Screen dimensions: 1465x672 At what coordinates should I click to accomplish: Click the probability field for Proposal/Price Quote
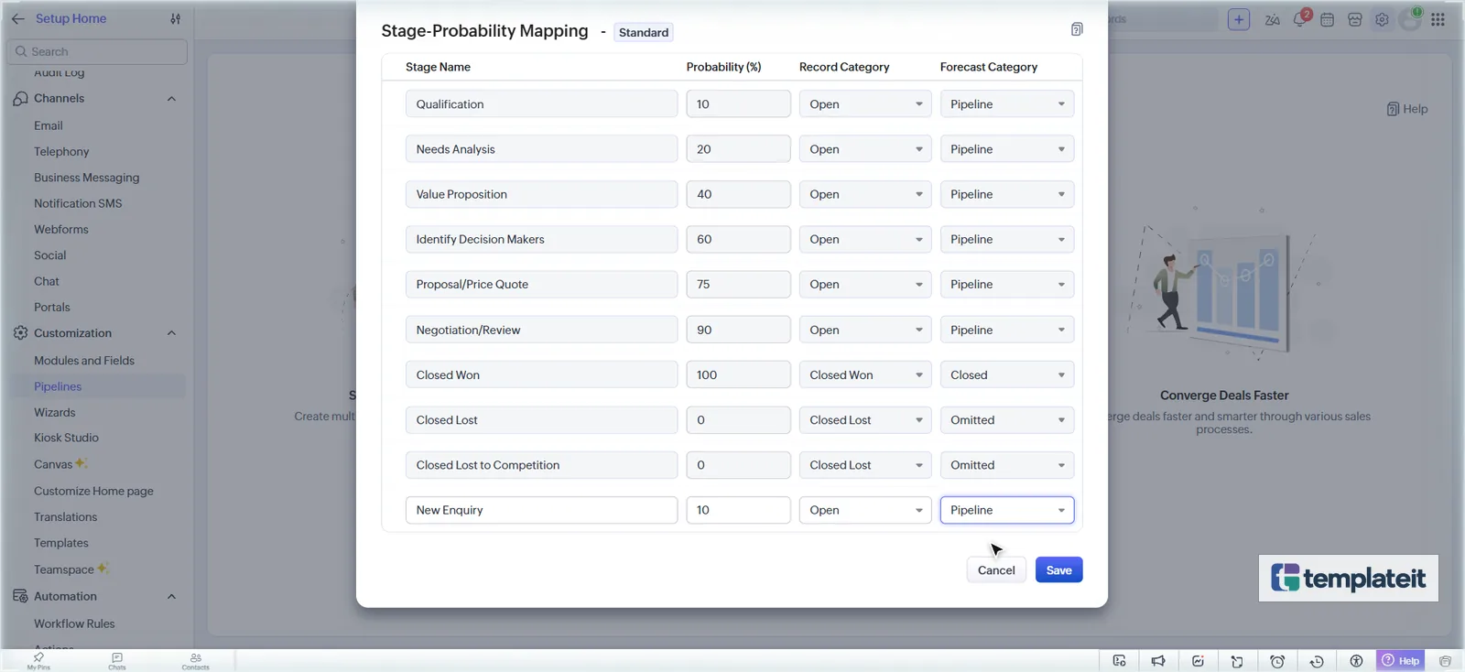point(738,285)
